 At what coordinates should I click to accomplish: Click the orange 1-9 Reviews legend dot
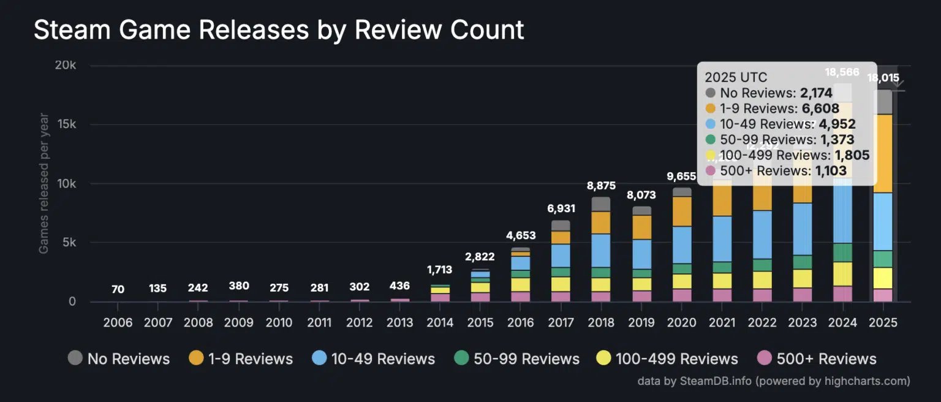click(x=197, y=358)
